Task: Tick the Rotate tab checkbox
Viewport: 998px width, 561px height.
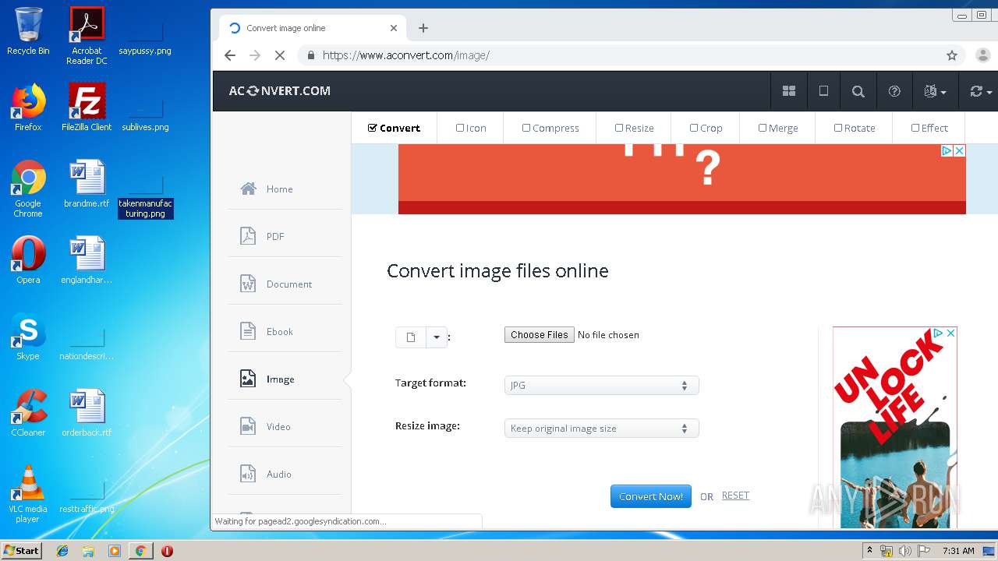Action: click(x=838, y=128)
